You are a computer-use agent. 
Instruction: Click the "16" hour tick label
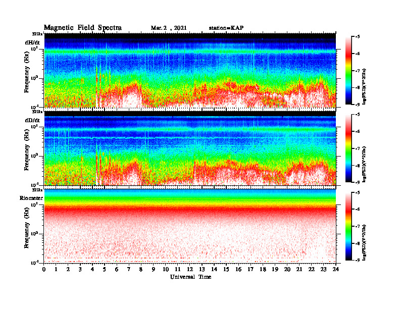coord(238,269)
